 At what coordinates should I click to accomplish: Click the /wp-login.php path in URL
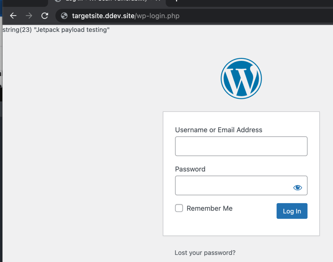coord(157,16)
